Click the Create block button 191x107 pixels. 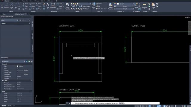coord(99,4)
